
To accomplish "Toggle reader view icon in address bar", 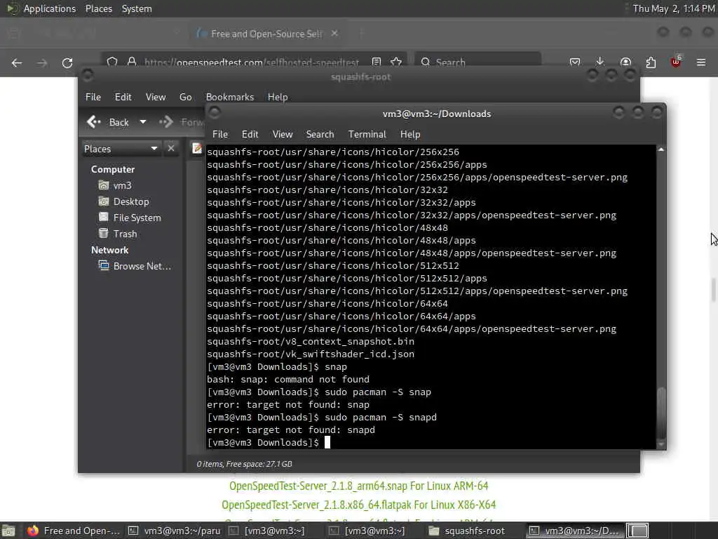I will [x=377, y=62].
